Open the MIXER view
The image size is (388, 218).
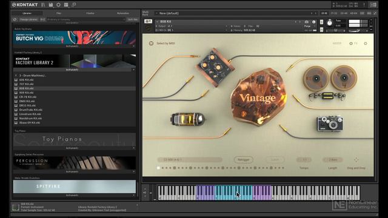coord(337,44)
